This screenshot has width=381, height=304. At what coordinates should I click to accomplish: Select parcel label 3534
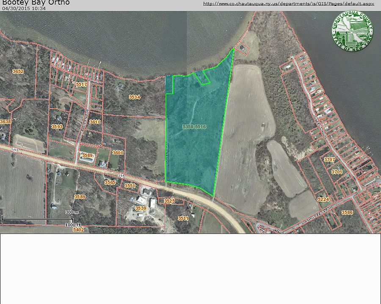coord(134,97)
